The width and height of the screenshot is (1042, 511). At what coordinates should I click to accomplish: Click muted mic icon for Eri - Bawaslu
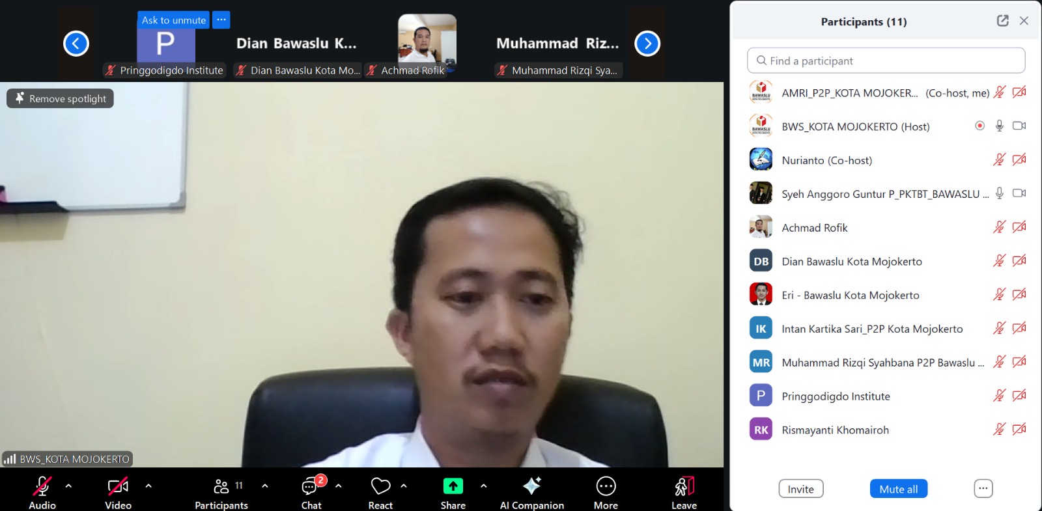point(1000,294)
